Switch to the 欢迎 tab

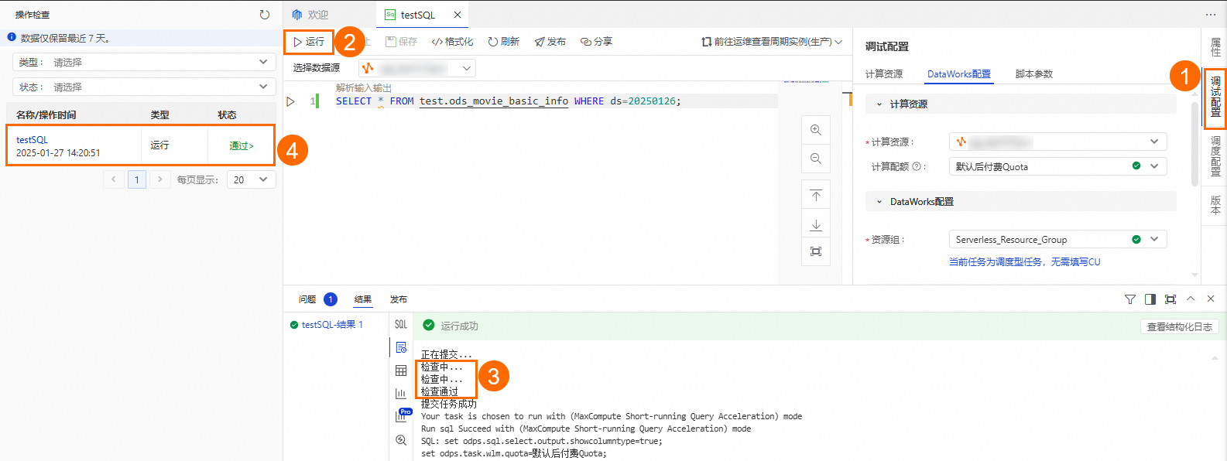(x=310, y=15)
